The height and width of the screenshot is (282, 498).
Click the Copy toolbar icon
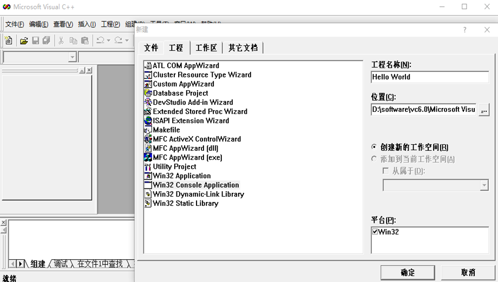point(74,41)
